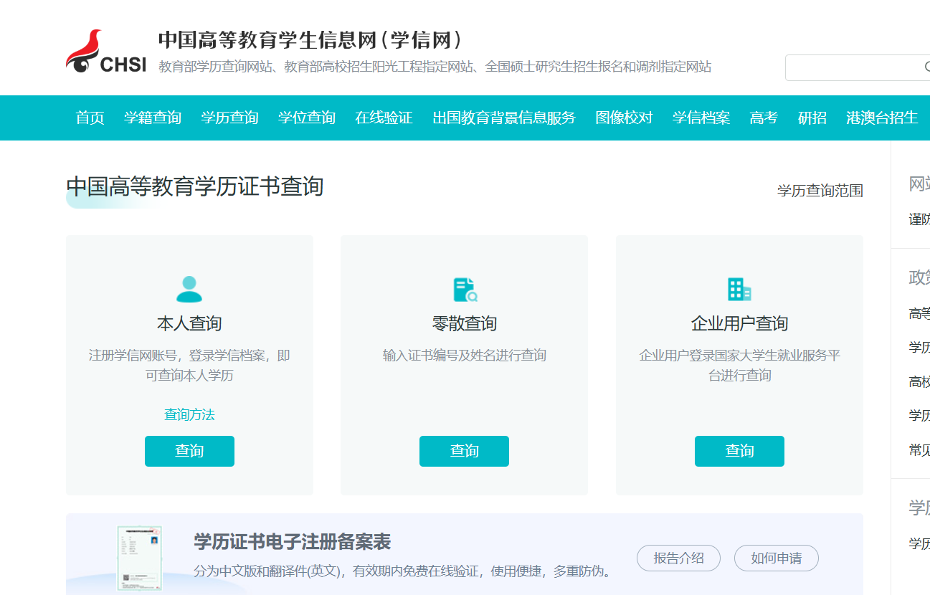This screenshot has width=930, height=595.
Task: Click the 零散查询 card heading
Action: point(465,323)
